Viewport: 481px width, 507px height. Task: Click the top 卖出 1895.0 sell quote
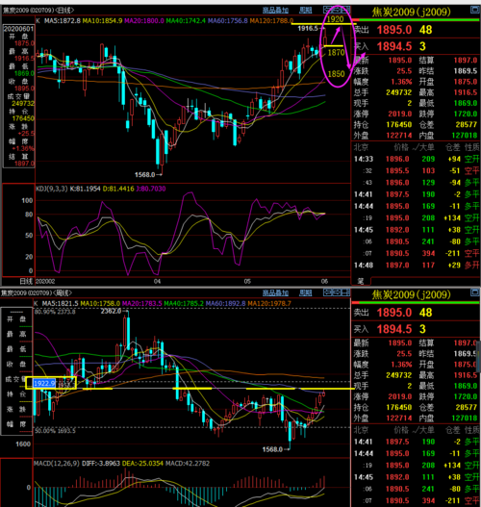(393, 30)
